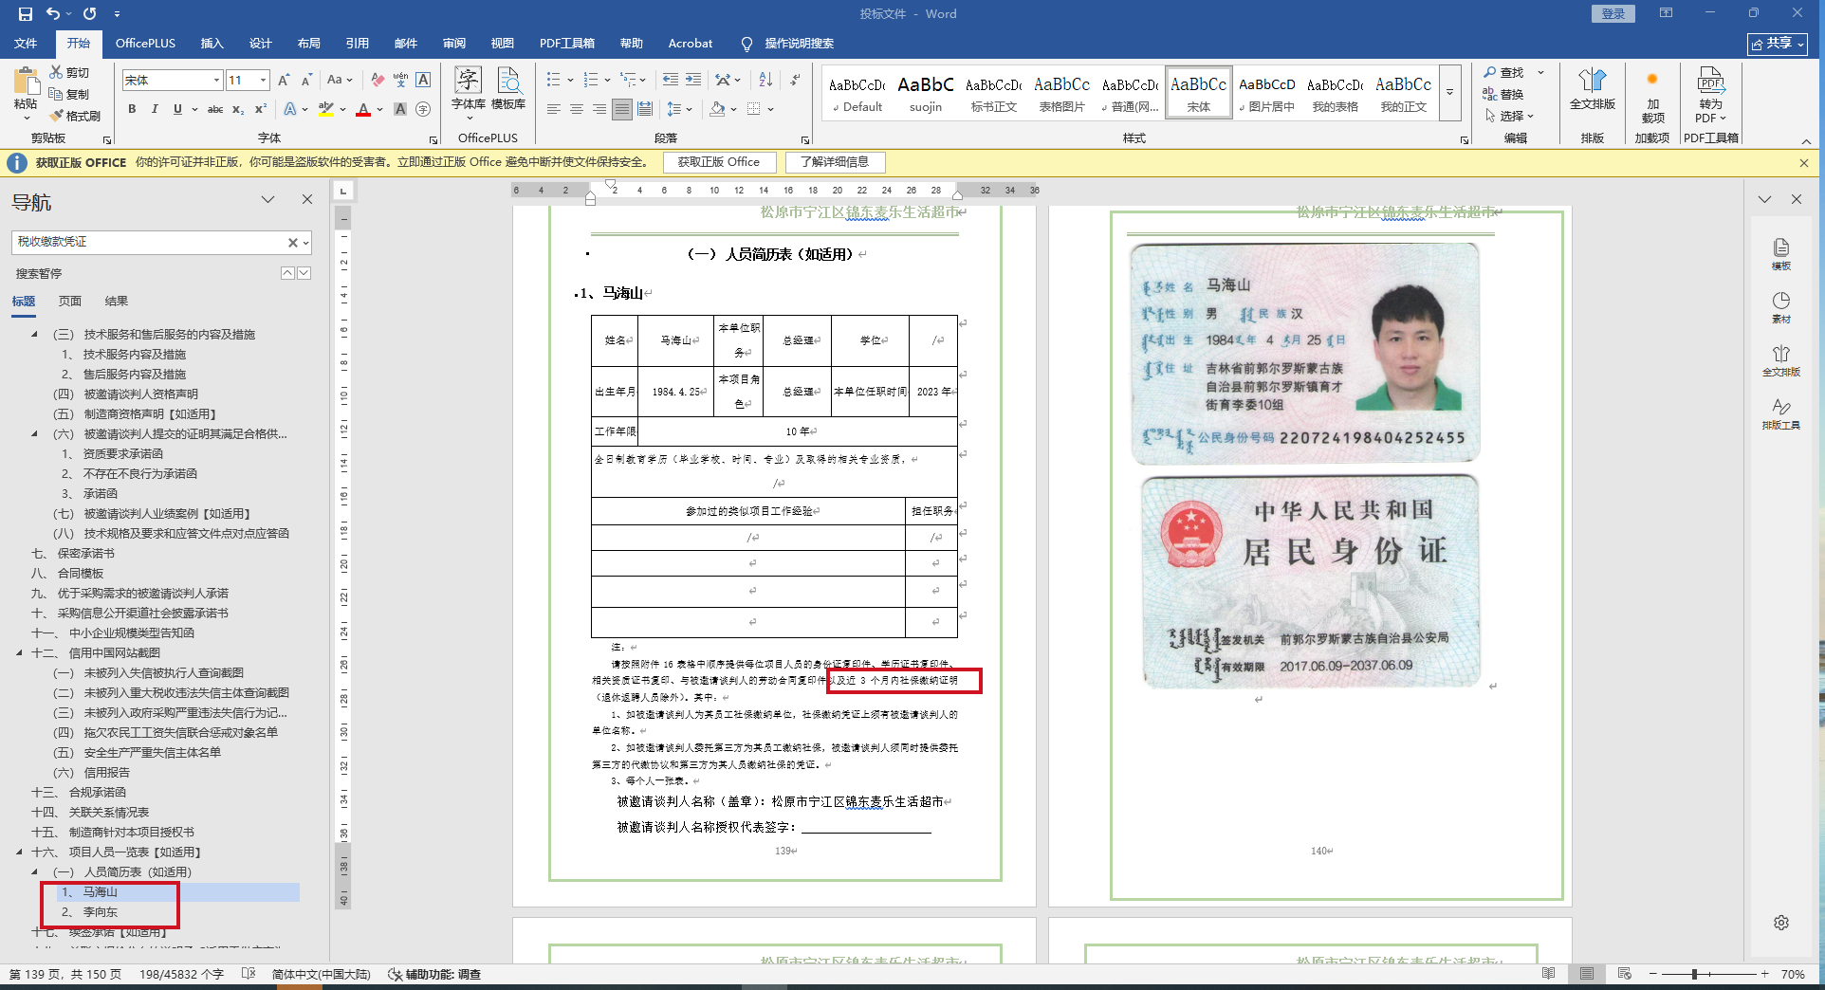This screenshot has width=1825, height=990.
Task: Click the Format Painter (格式刷) icon
Action: (57, 116)
